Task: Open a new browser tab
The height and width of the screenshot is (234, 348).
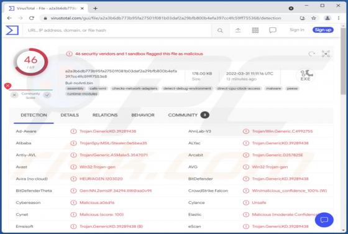Action: [96, 9]
